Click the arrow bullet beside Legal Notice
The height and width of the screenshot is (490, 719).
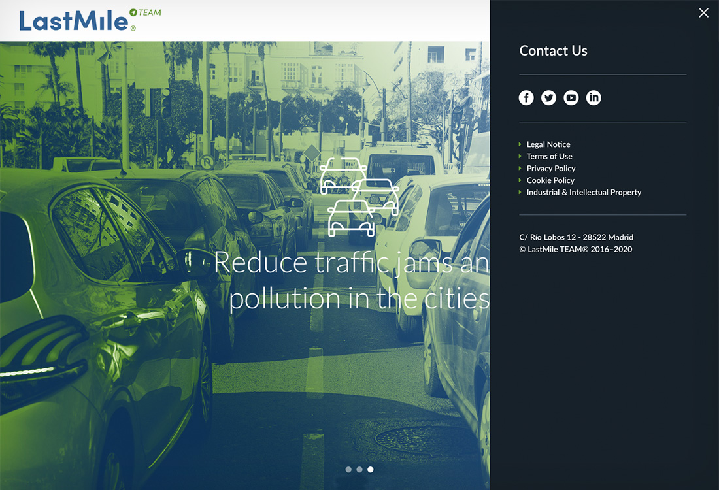tap(520, 144)
